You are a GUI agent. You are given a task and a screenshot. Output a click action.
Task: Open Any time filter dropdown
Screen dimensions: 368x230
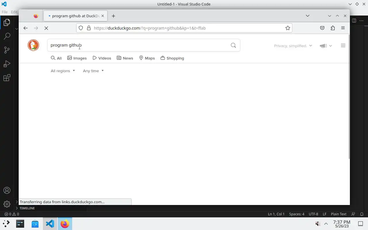coord(93,71)
